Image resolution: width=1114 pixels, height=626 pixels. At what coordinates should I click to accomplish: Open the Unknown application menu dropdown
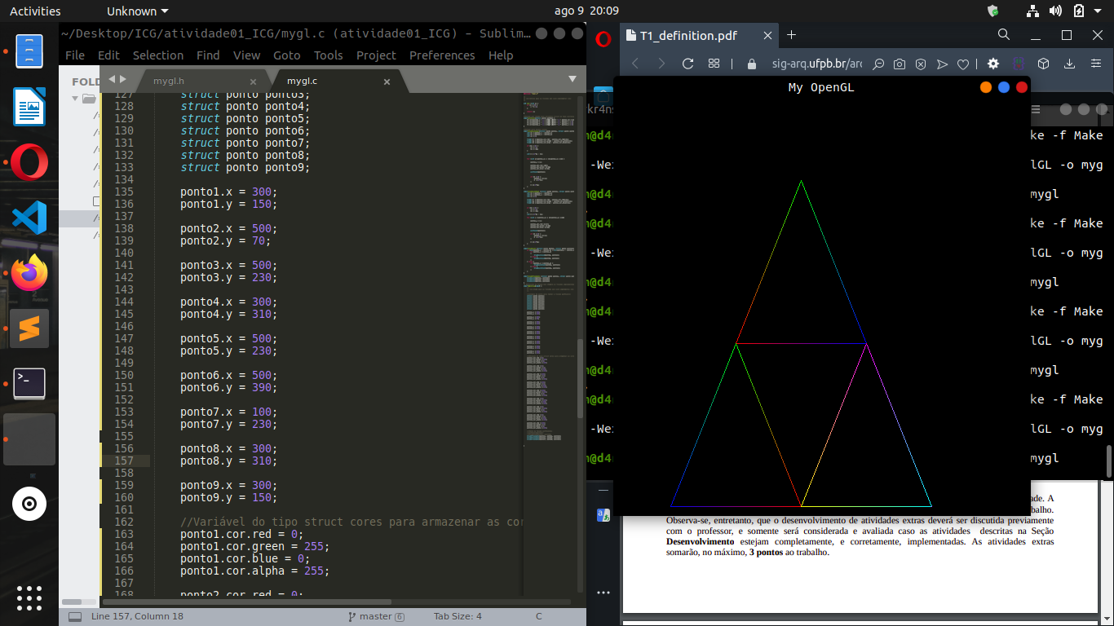pos(138,11)
